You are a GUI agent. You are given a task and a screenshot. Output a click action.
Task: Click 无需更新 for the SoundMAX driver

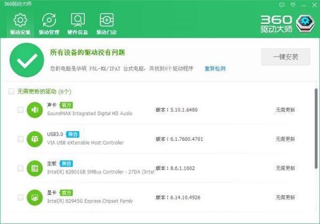click(x=285, y=110)
